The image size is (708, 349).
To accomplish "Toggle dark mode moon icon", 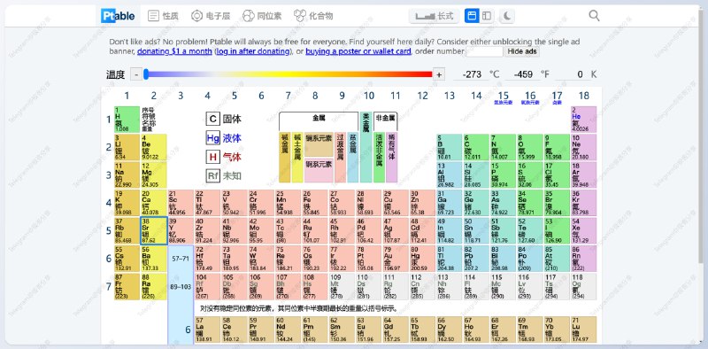I will [x=507, y=16].
